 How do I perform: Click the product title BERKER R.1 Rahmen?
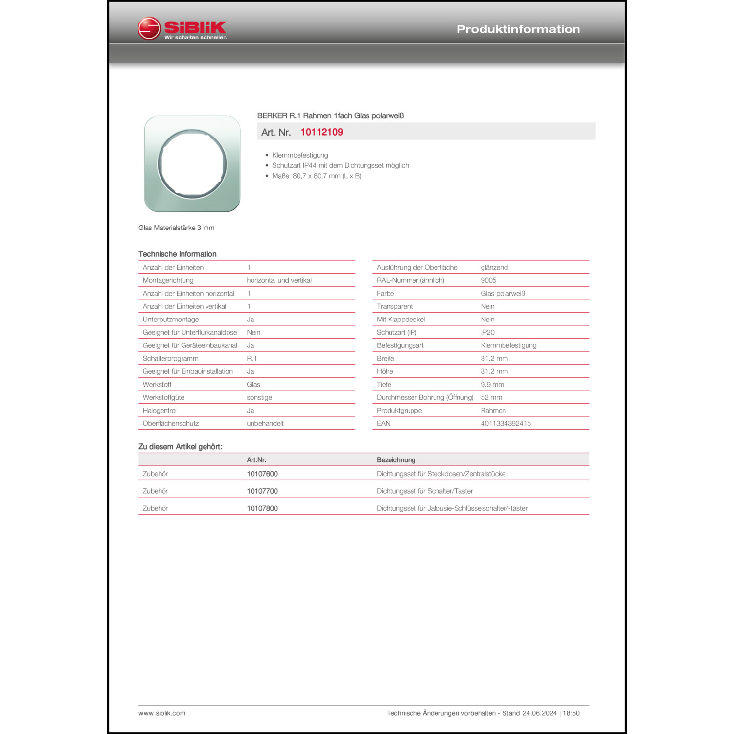(x=330, y=116)
